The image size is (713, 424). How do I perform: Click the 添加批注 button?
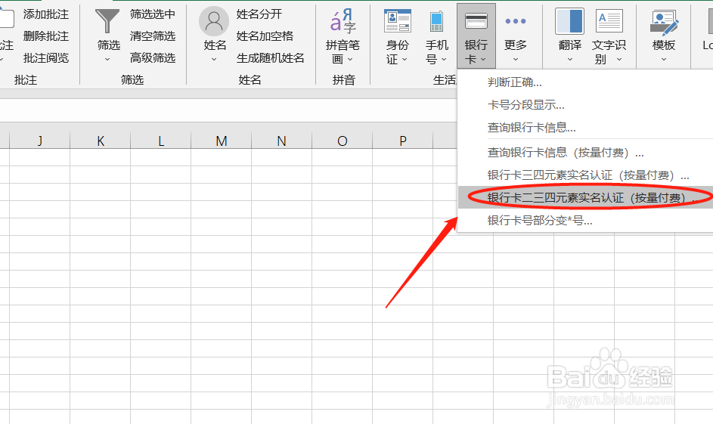click(46, 14)
